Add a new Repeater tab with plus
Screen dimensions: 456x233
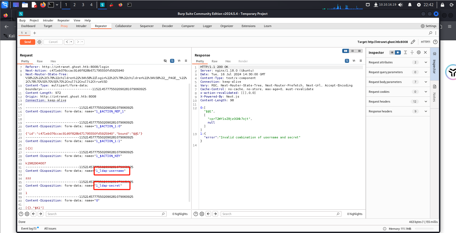click(x=34, y=33)
